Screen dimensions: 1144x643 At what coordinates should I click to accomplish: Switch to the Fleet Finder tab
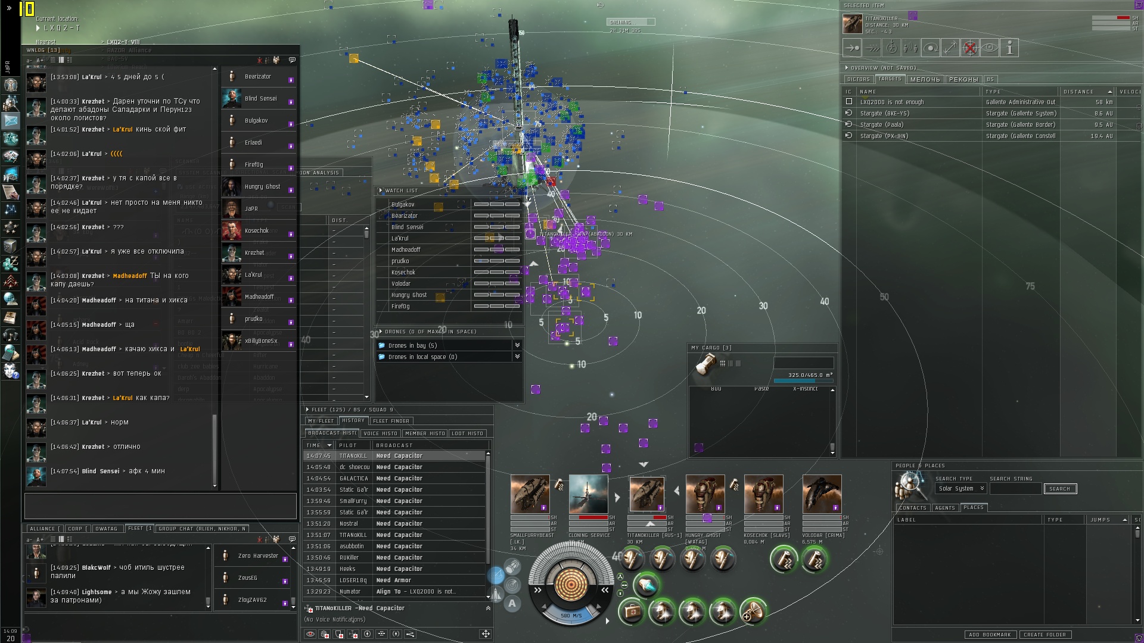pyautogui.click(x=391, y=421)
